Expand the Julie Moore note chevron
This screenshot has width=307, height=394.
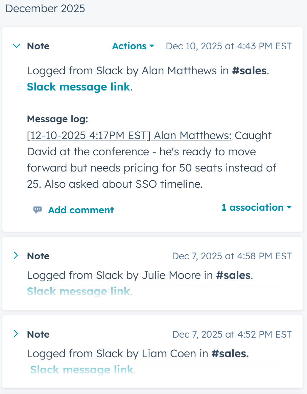pos(16,256)
